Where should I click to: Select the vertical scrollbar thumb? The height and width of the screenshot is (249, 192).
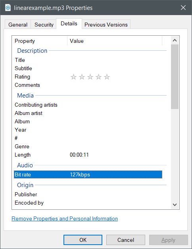175,77
